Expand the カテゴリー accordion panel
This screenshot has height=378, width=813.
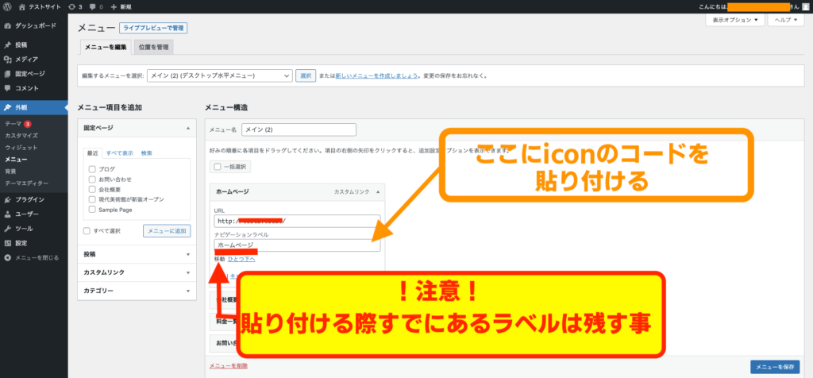point(137,291)
